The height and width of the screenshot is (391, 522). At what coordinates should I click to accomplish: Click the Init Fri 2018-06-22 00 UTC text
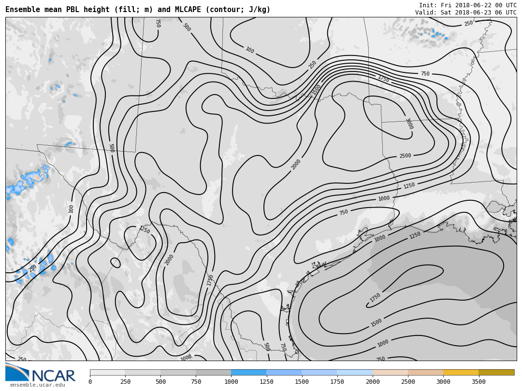(x=467, y=5)
